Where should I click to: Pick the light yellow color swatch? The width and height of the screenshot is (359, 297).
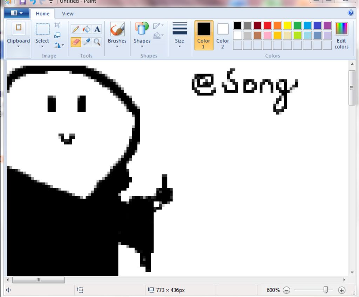click(287, 35)
